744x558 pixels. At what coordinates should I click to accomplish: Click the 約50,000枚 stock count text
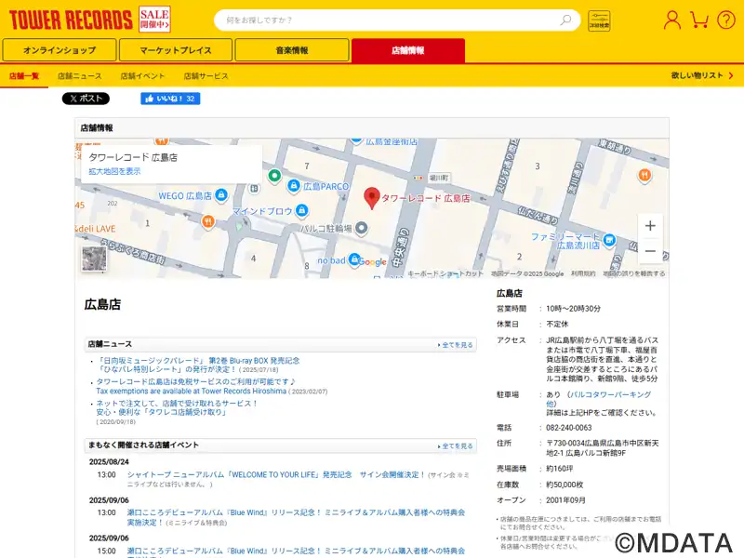pos(565,485)
